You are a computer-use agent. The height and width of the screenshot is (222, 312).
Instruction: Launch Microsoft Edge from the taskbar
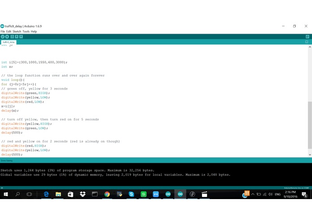46,194
